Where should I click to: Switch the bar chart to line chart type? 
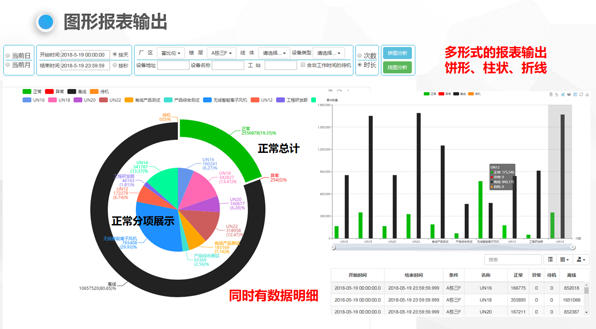(557, 94)
